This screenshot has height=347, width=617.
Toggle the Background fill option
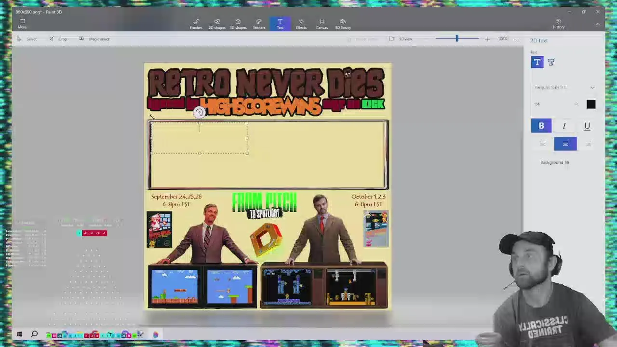(x=554, y=162)
